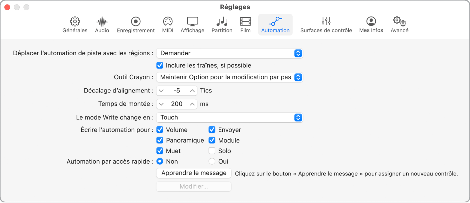Viewport: 470px width, 203px height.
Task: Select Oui for Automation par accès rapide
Action: pos(212,161)
